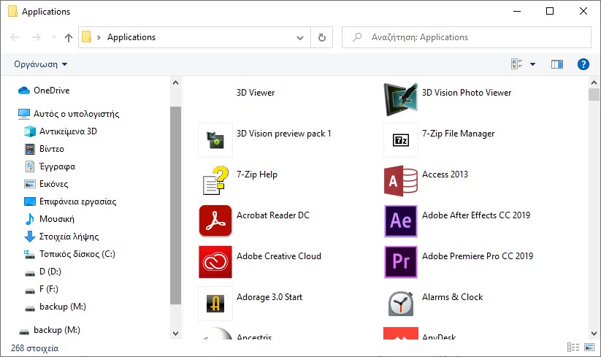Click the 268 στοιχεία status text

coord(35,348)
